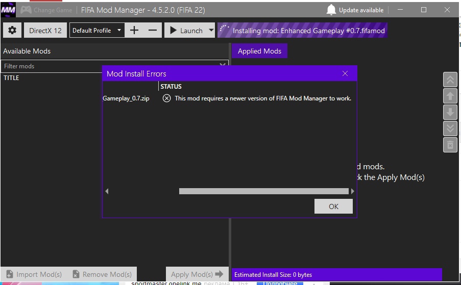The image size is (461, 285).
Task: Open the Default Profile dropdown
Action: point(97,30)
